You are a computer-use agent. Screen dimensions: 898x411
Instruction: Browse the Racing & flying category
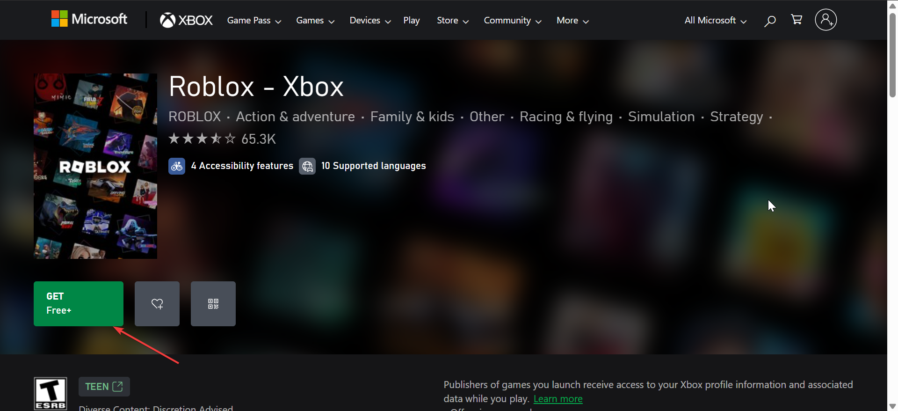click(x=566, y=117)
